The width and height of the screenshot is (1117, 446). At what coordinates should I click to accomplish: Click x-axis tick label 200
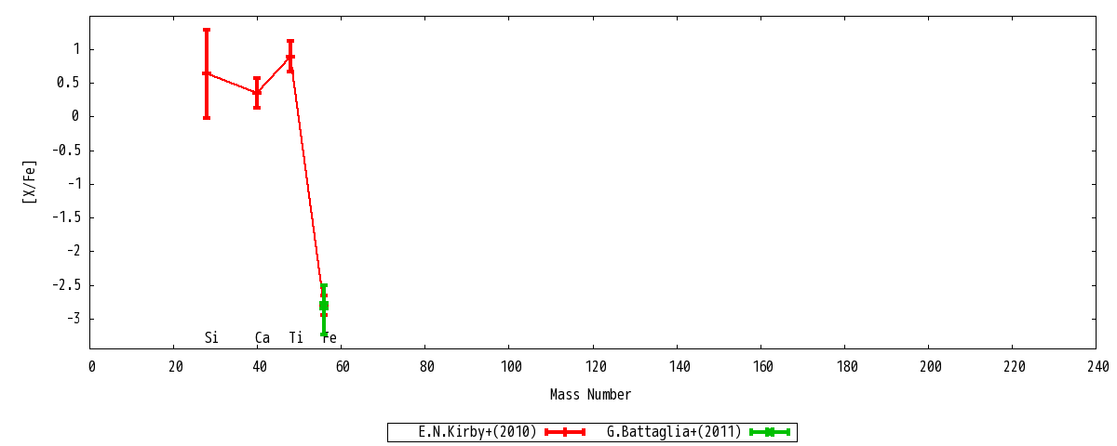[x=929, y=367]
